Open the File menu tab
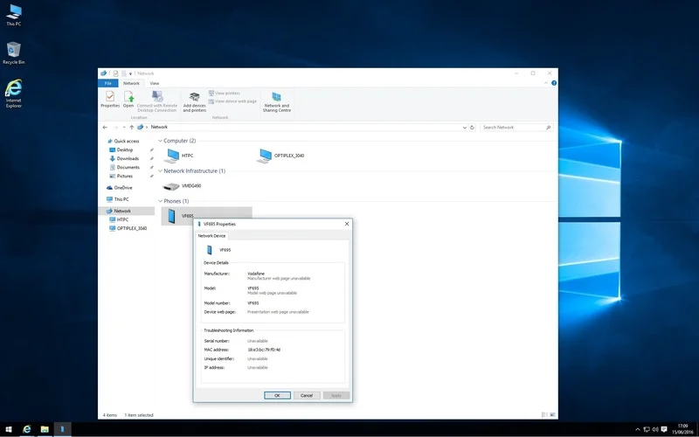Image resolution: width=699 pixels, height=437 pixels. tap(107, 83)
